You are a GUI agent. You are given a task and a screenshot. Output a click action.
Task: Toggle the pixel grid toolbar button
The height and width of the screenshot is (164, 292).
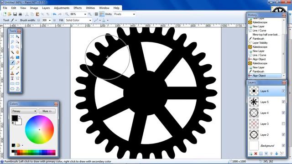(x=96, y=14)
